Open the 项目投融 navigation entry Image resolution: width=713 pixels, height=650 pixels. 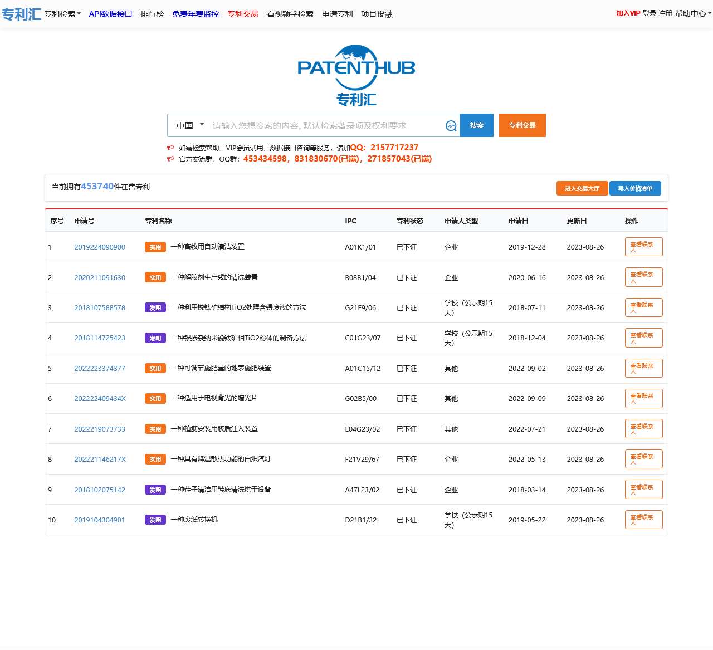click(x=377, y=14)
